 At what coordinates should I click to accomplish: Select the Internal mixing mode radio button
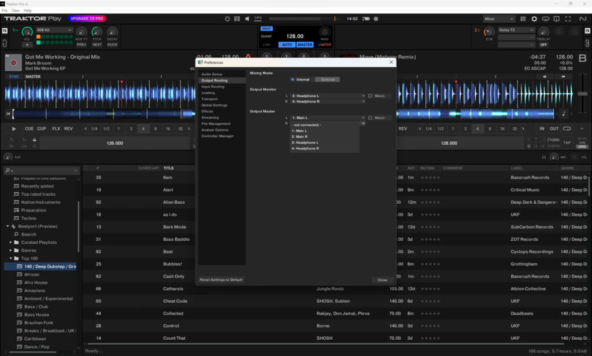pos(293,79)
